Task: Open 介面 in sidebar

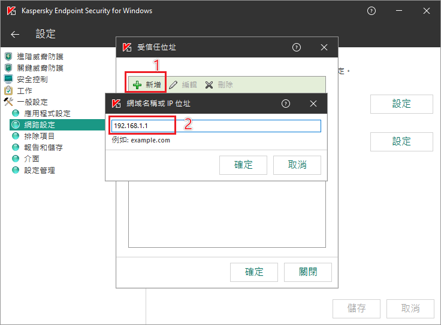Action: (x=32, y=159)
